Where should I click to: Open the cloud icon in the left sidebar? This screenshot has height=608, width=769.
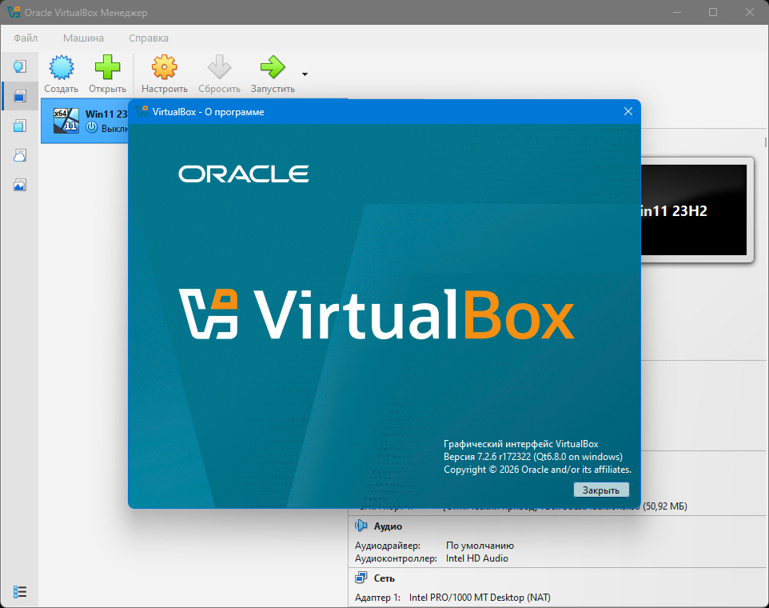point(20,155)
